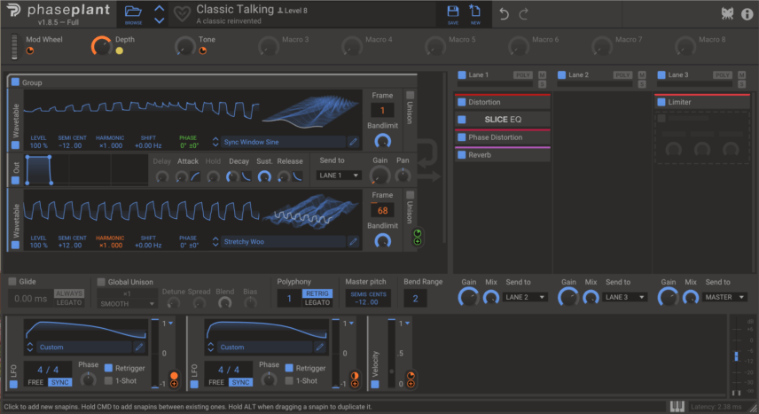Click the Master pitch -12.00 field

[368, 298]
